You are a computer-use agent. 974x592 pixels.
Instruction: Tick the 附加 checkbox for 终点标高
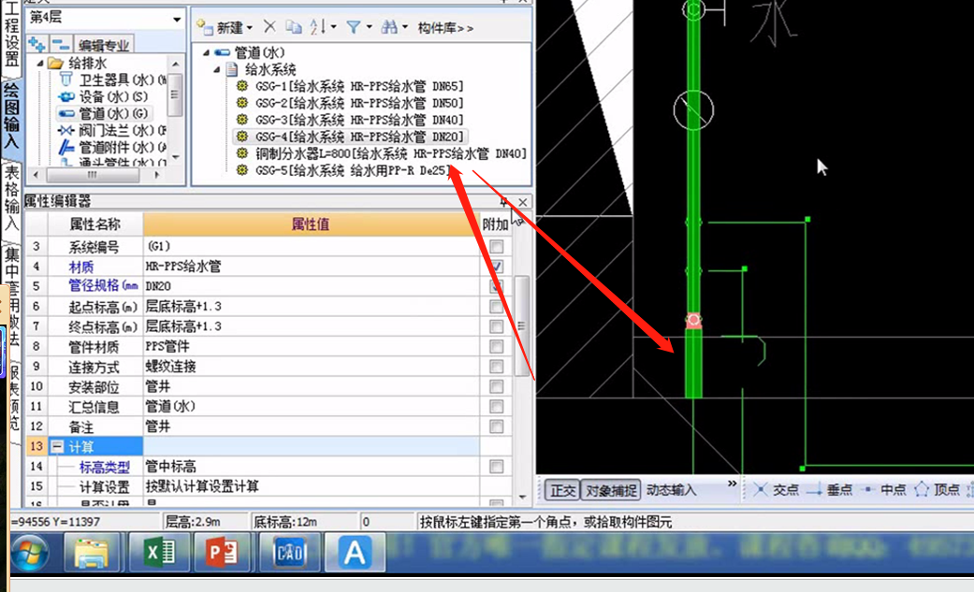tap(496, 326)
